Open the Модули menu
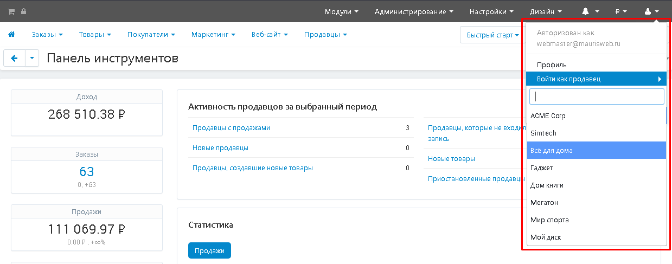Image resolution: width=672 pixels, height=264 pixels. 341,11
